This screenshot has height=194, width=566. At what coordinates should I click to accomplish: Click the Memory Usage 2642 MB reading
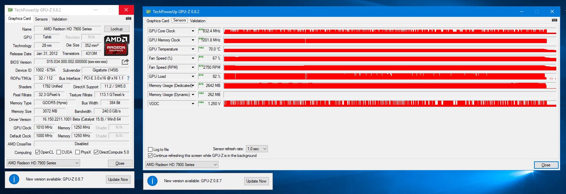[x=210, y=86]
